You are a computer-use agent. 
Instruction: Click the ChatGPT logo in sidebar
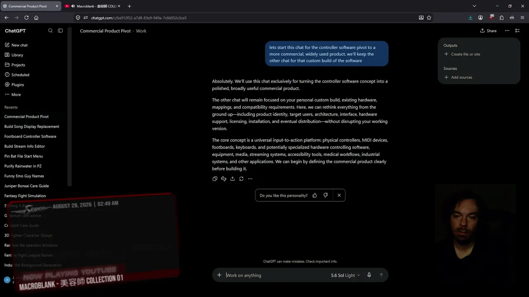pyautogui.click(x=15, y=31)
